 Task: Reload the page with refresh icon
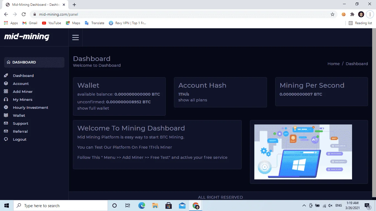(x=24, y=14)
